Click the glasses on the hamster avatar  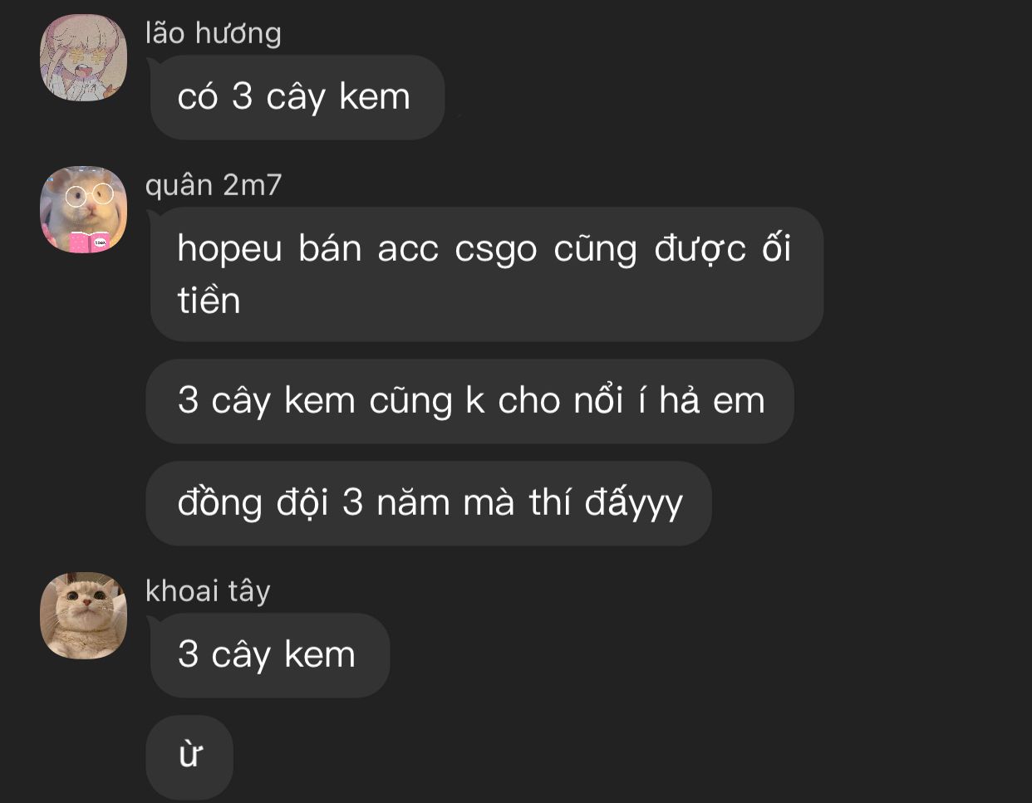tap(89, 195)
